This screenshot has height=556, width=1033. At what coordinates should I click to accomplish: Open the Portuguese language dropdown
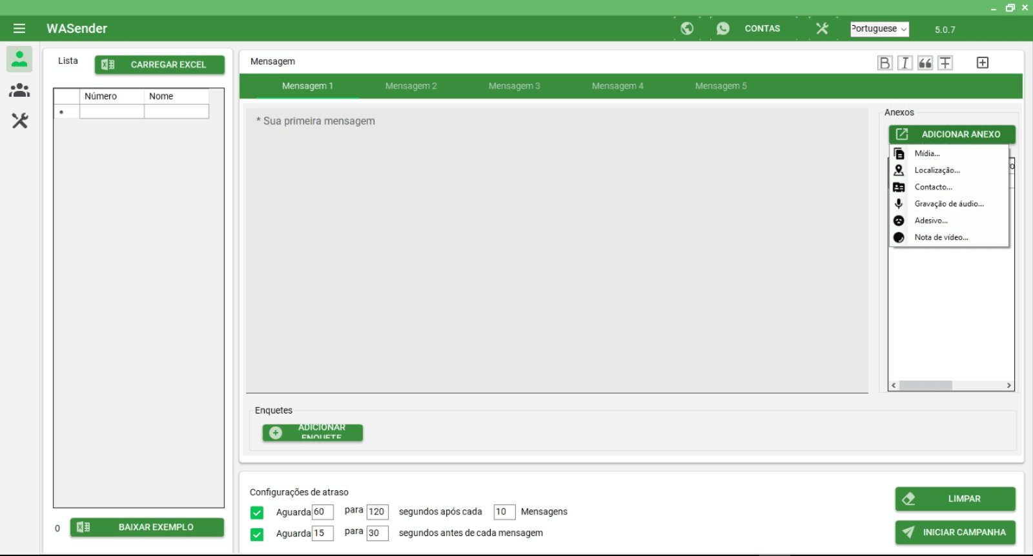click(x=879, y=29)
